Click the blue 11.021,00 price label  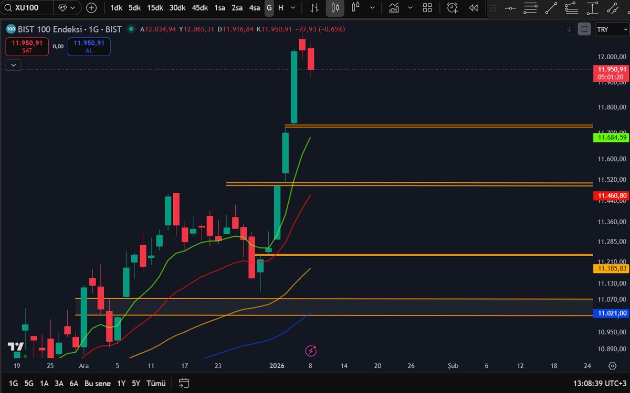[610, 313]
